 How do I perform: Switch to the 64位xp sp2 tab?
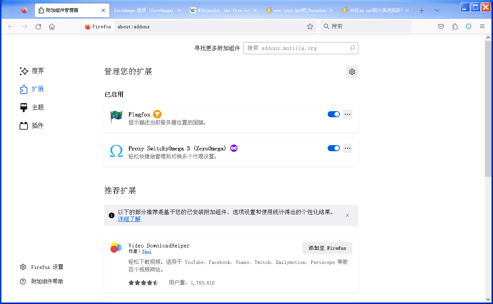(376, 10)
